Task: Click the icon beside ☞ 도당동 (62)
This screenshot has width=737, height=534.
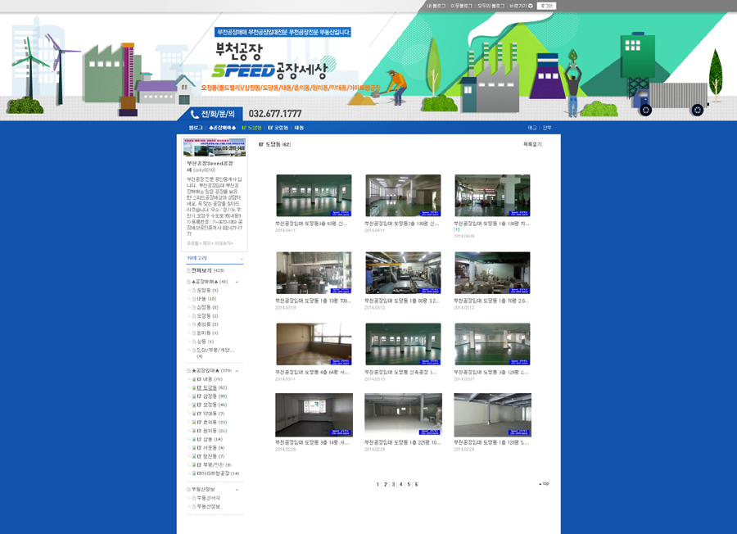Action: (193, 388)
